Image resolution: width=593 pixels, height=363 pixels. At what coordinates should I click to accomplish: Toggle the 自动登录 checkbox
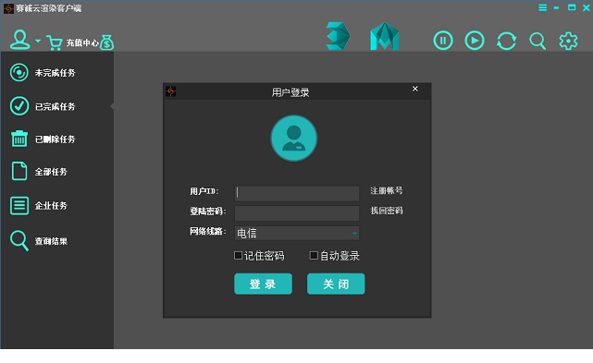pyautogui.click(x=314, y=256)
